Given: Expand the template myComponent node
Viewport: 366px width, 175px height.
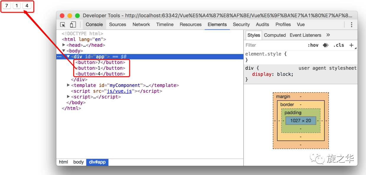Looking at the screenshot, I should (x=68, y=85).
